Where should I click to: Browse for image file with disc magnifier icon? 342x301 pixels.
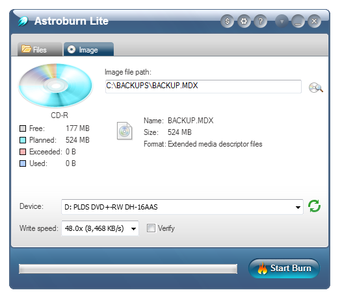[315, 88]
